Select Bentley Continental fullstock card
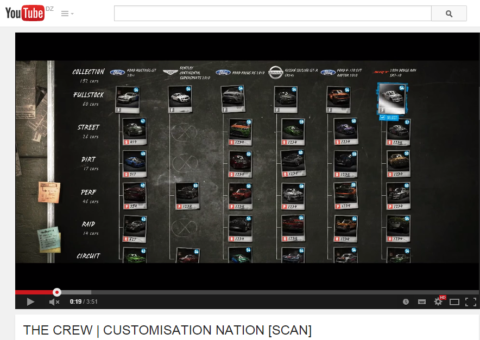Image resolution: width=480 pixels, height=340 pixels. 180,100
